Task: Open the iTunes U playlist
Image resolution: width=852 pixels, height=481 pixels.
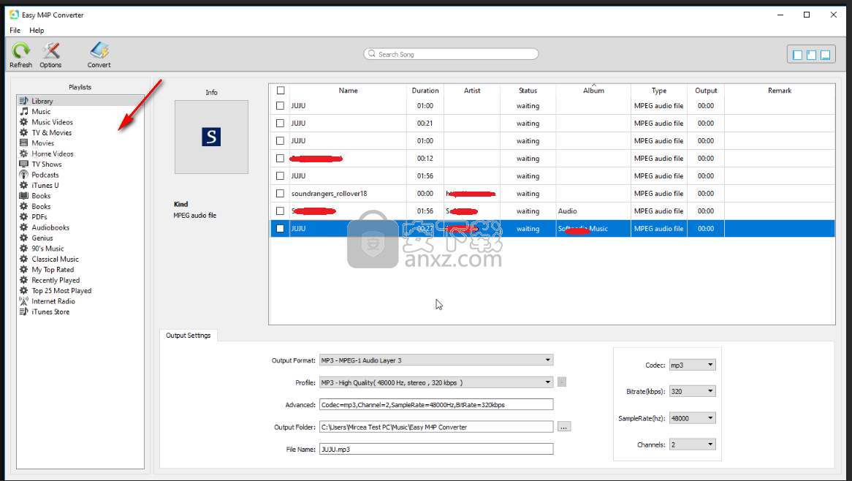Action: [x=45, y=186]
